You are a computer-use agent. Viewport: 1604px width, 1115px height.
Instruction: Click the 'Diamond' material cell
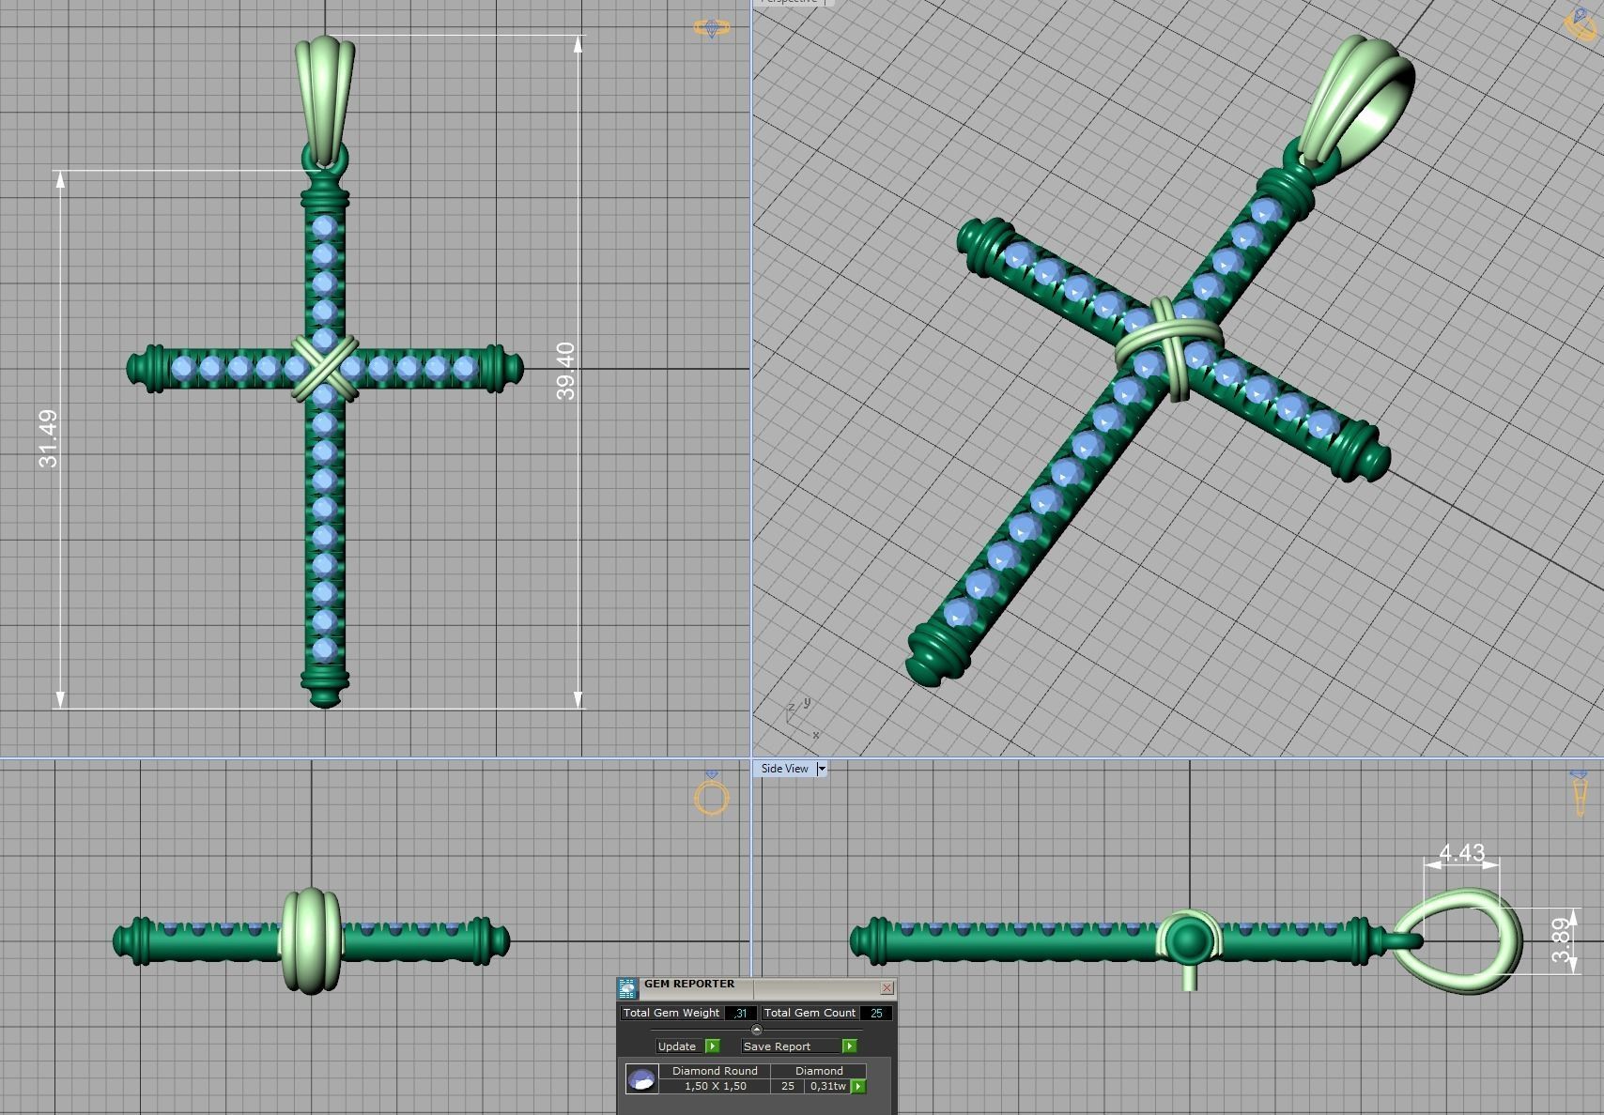(x=819, y=1070)
